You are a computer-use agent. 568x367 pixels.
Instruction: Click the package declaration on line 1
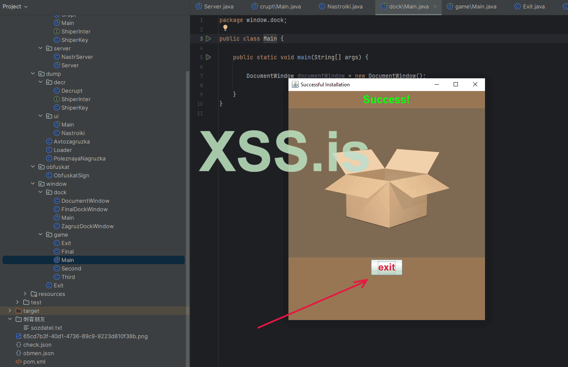click(x=253, y=20)
